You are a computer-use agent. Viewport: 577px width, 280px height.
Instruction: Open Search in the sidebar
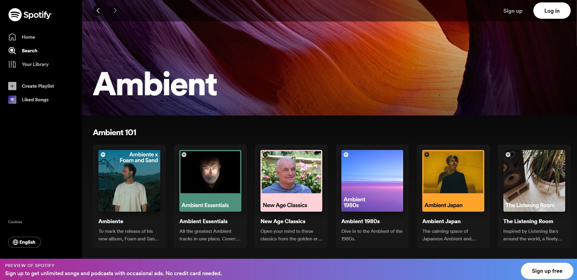click(29, 51)
